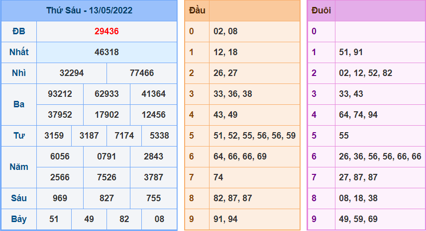Select Đuôi row values 27, 87, 87
The height and width of the screenshot is (231, 426).
[358, 177]
